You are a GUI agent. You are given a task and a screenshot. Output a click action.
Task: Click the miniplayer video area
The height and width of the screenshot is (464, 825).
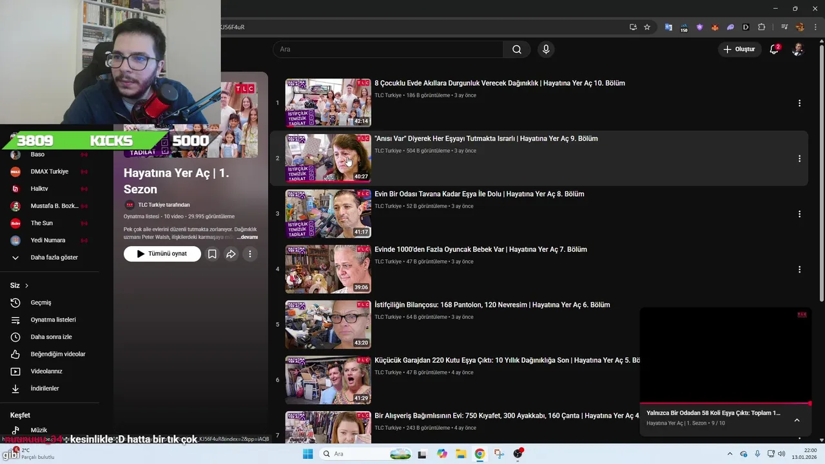point(725,355)
